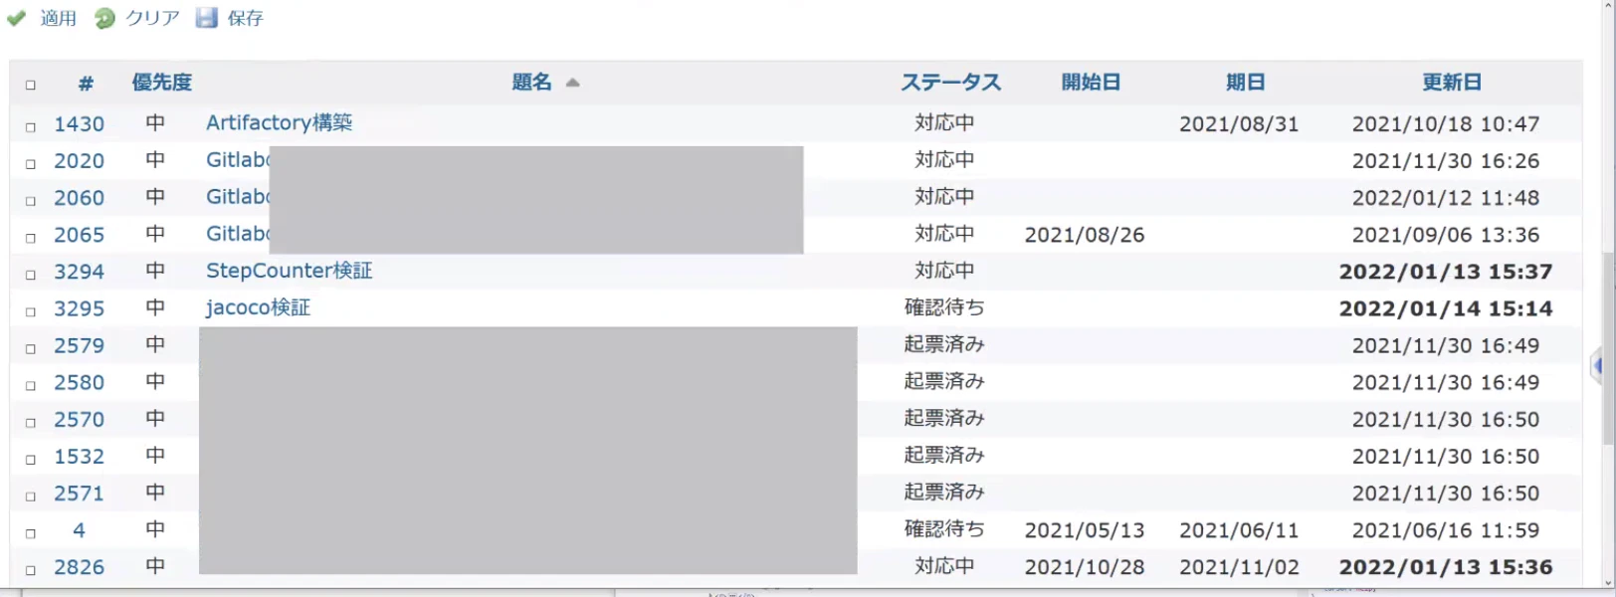This screenshot has width=1616, height=597.
Task: Sort by the 開始日 column header
Action: tap(1091, 83)
